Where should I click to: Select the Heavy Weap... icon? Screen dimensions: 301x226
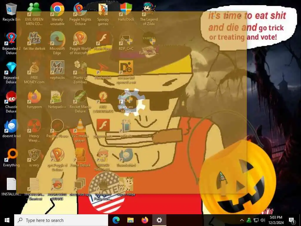pos(34,131)
